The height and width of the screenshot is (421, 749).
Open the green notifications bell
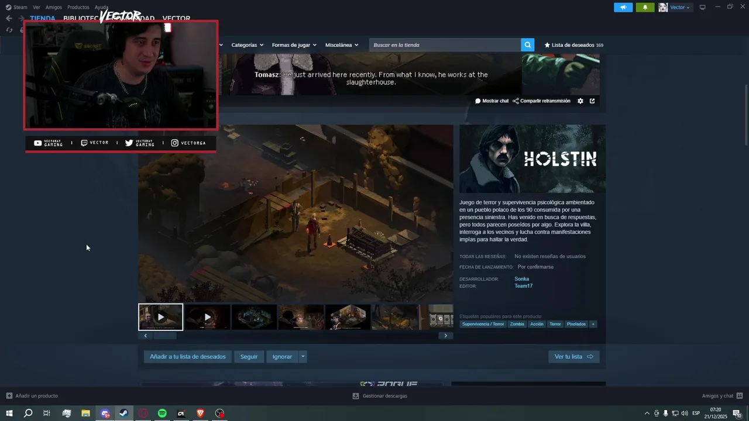pyautogui.click(x=645, y=7)
